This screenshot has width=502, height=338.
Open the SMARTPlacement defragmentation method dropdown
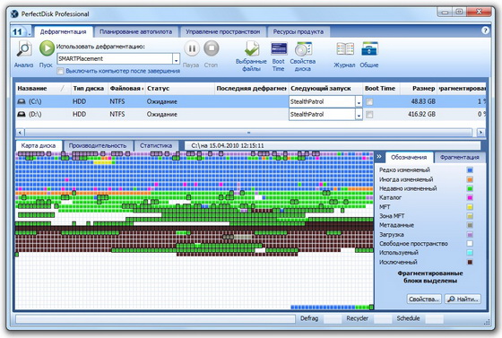[176, 59]
